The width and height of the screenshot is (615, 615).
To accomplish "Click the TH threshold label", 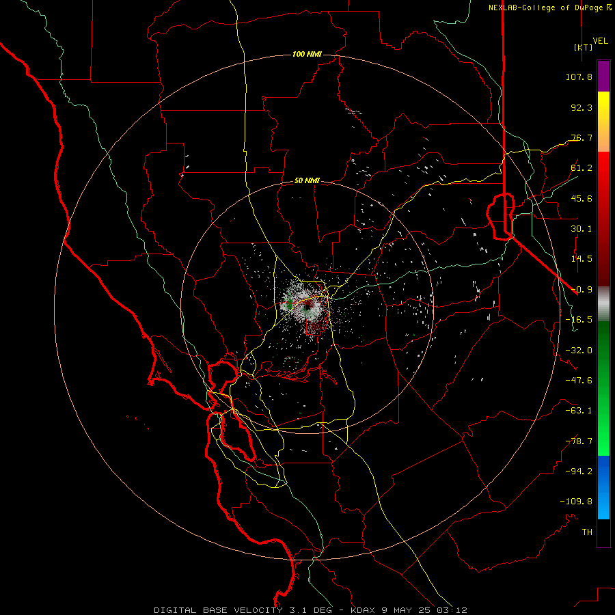I will (x=587, y=532).
